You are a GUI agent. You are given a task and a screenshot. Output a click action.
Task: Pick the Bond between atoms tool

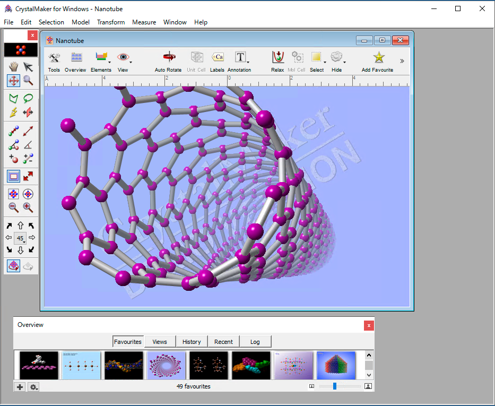(x=13, y=131)
